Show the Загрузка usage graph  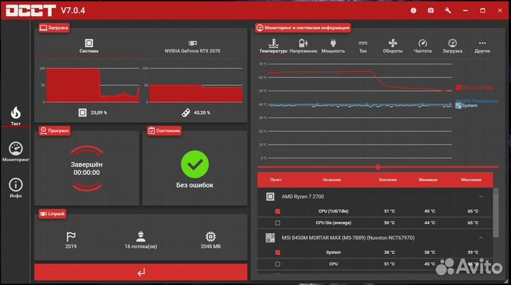pyautogui.click(x=452, y=46)
